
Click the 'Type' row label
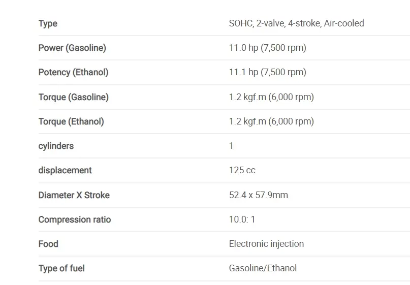pos(48,23)
